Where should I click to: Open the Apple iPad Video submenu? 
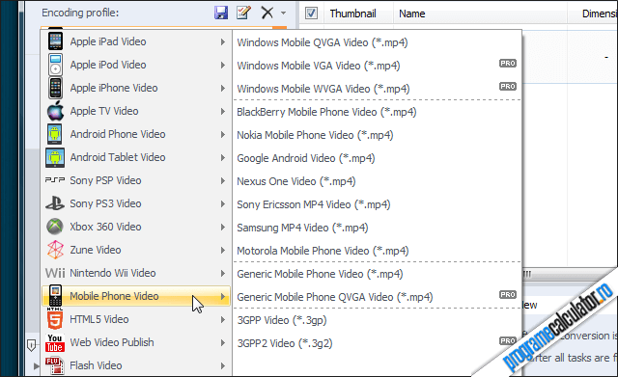point(136,41)
